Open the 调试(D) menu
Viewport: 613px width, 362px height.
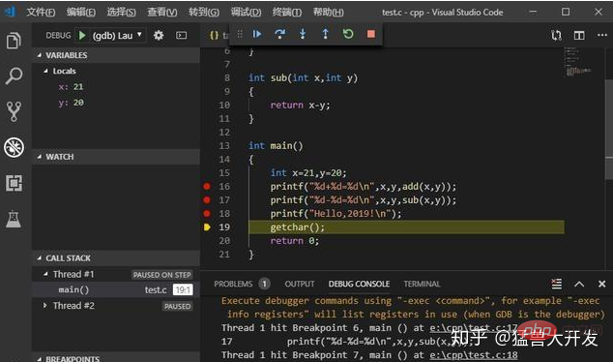[x=246, y=13]
